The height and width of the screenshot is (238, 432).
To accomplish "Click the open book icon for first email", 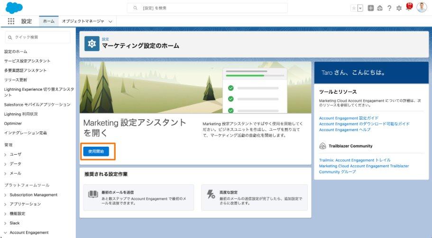I will [x=93, y=194].
